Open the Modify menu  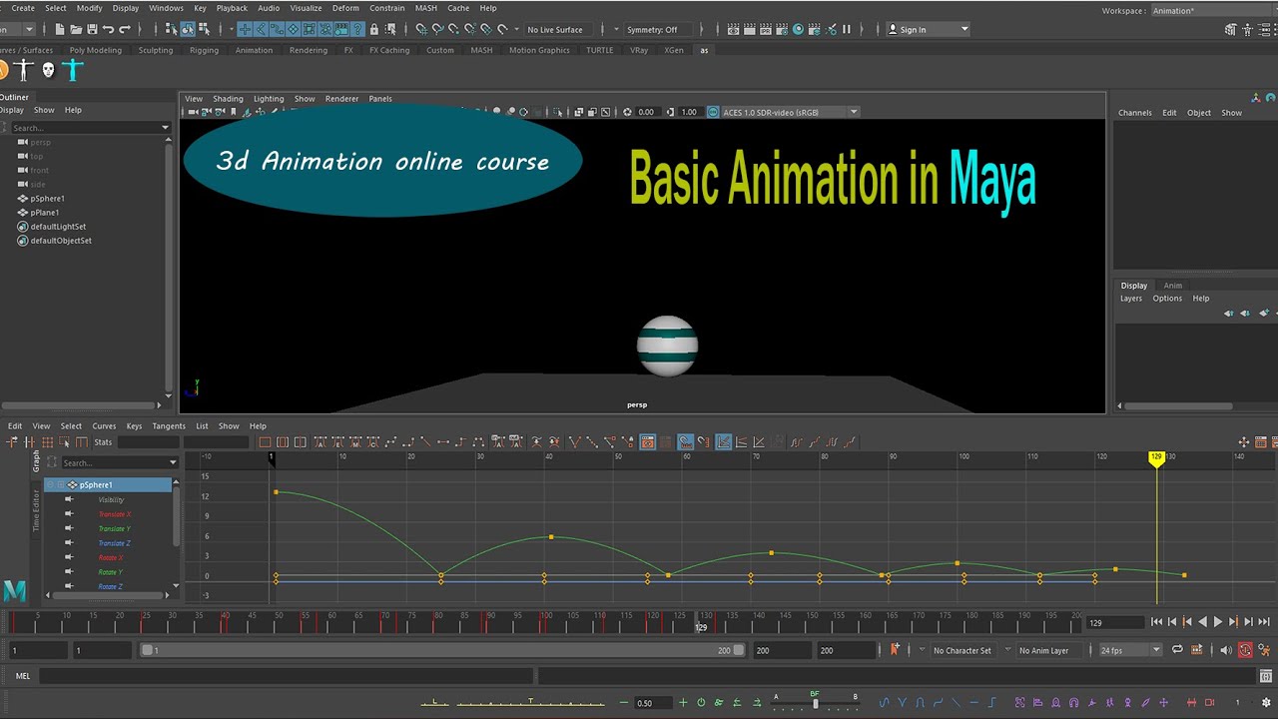[x=89, y=8]
